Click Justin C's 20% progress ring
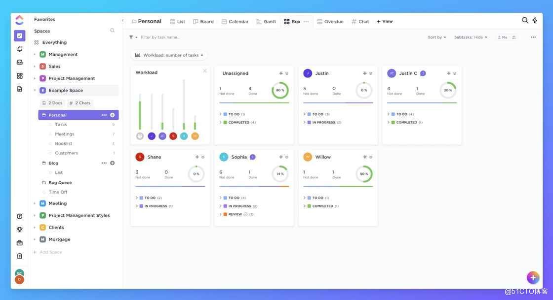The image size is (553, 300). (x=448, y=90)
